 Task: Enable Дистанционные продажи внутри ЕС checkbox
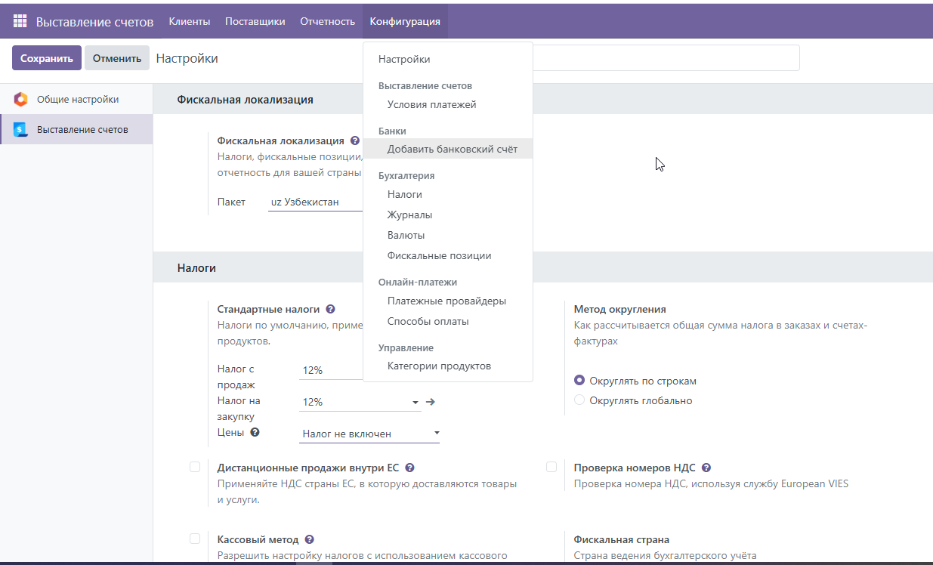point(195,467)
